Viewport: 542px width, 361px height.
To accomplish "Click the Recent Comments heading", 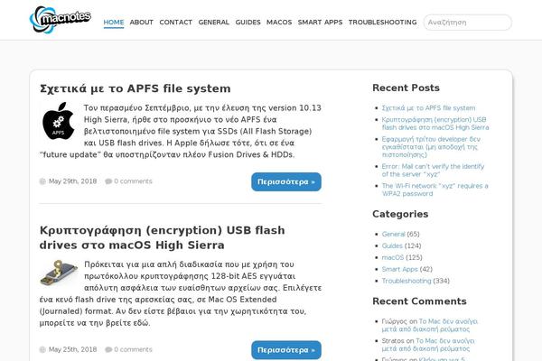I will click(419, 301).
